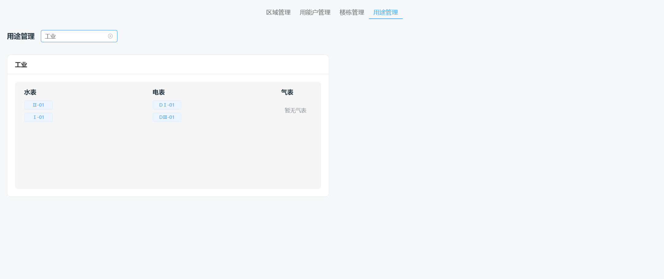This screenshot has width=664, height=279.
Task: Select the 用途管理 tab
Action: 386,12
